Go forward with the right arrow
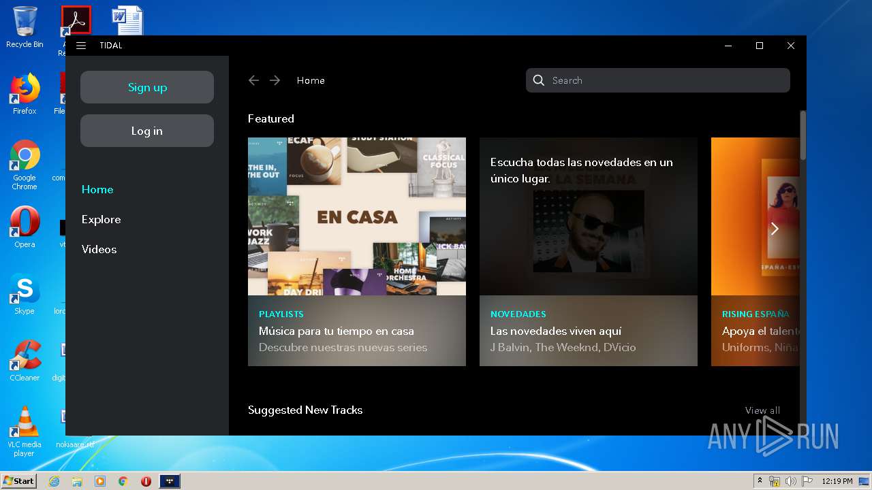The image size is (872, 490). click(x=275, y=80)
